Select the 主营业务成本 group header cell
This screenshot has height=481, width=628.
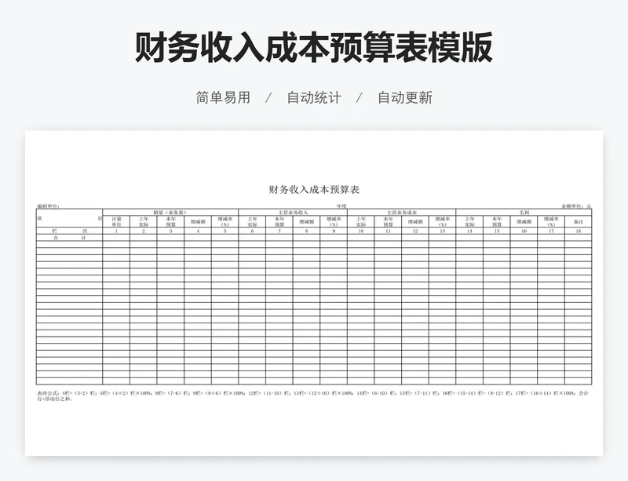click(x=402, y=213)
